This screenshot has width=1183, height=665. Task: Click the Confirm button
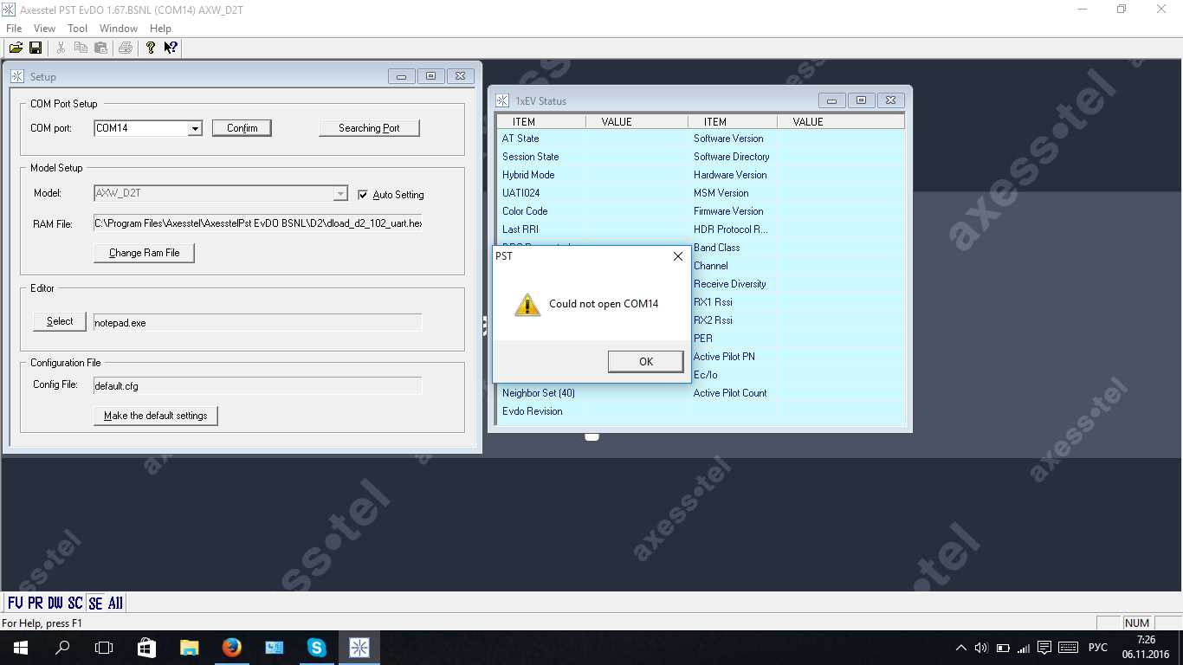pyautogui.click(x=242, y=128)
